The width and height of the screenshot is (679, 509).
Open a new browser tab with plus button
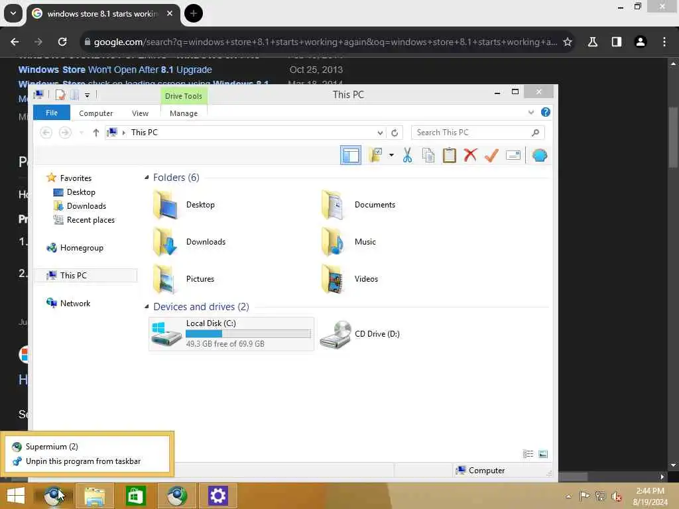pos(194,13)
